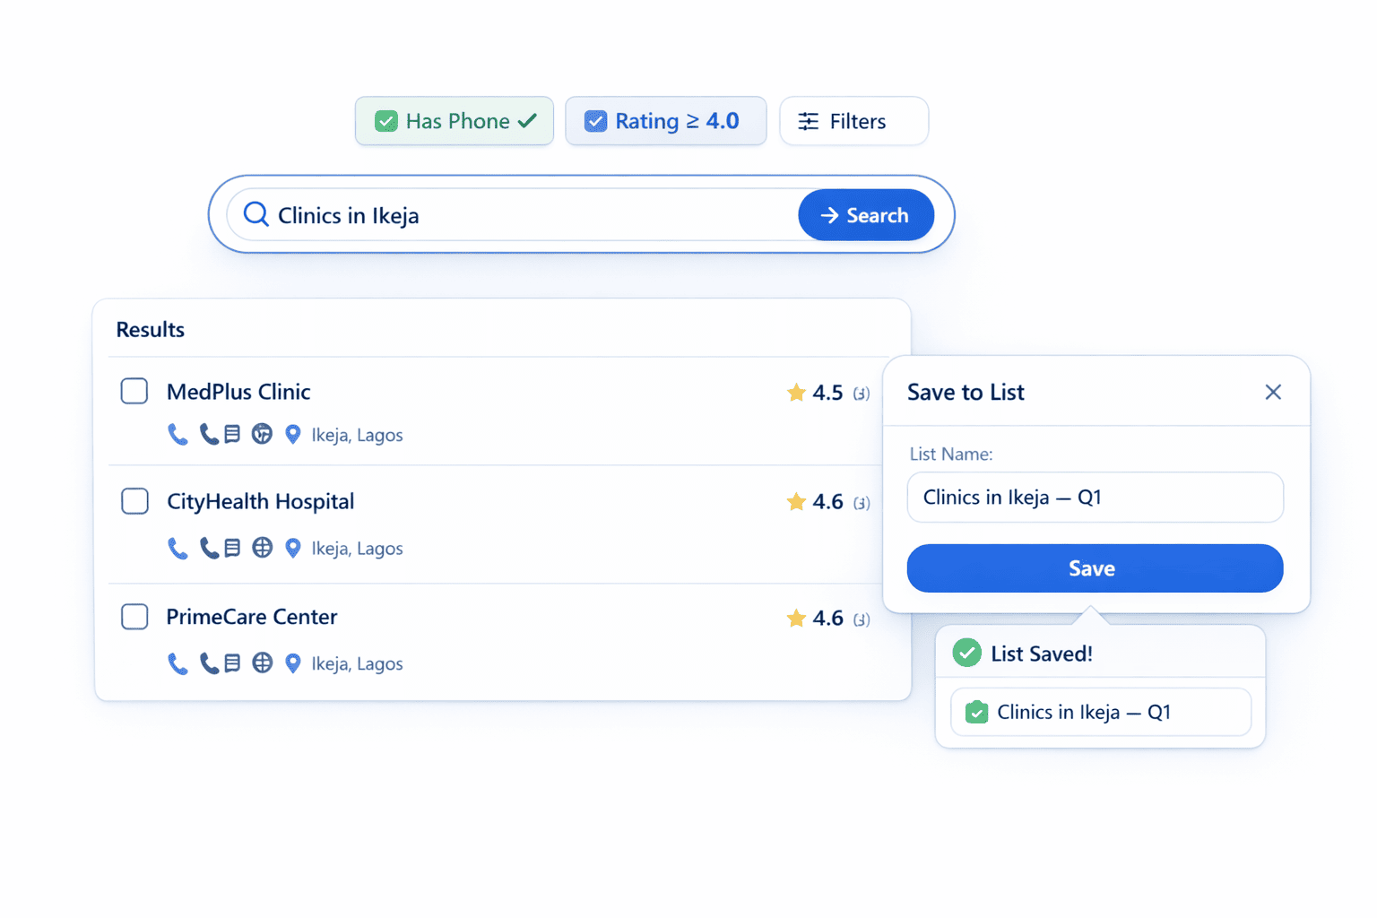Image resolution: width=1377 pixels, height=918 pixels.
Task: Disable the Rating ≥ 4.0 filter
Action: pos(665,120)
